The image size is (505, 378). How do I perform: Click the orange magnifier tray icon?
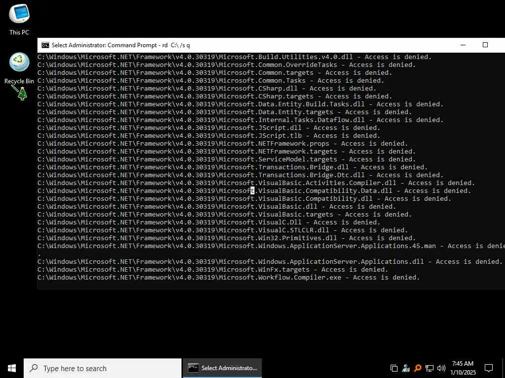pos(417,368)
